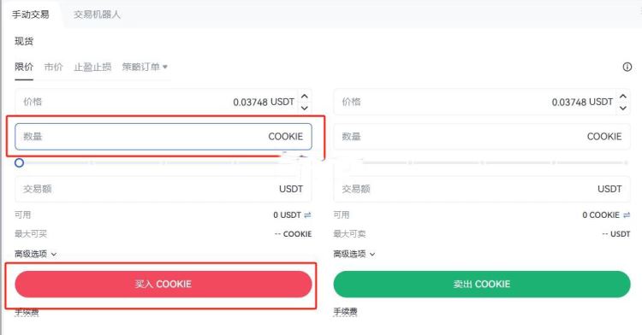Click the 买入 COOKIE button
The width and height of the screenshot is (642, 335).
[163, 284]
